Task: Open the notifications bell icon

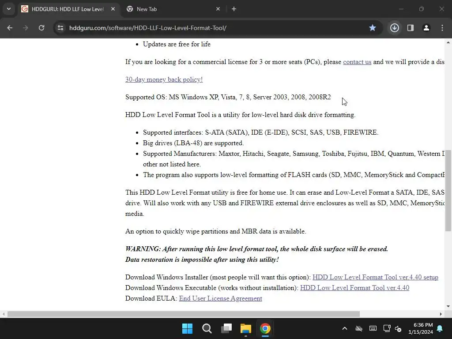Action: pyautogui.click(x=440, y=328)
